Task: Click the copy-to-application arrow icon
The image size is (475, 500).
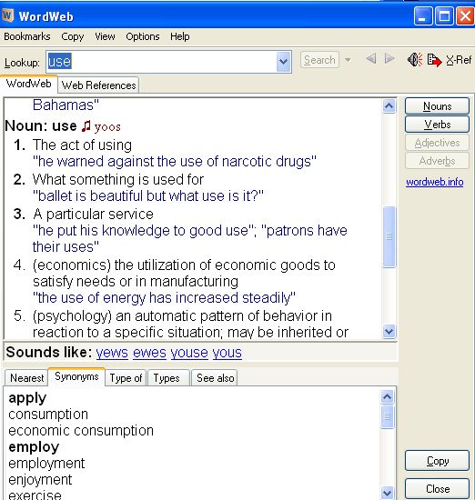Action: (x=434, y=60)
